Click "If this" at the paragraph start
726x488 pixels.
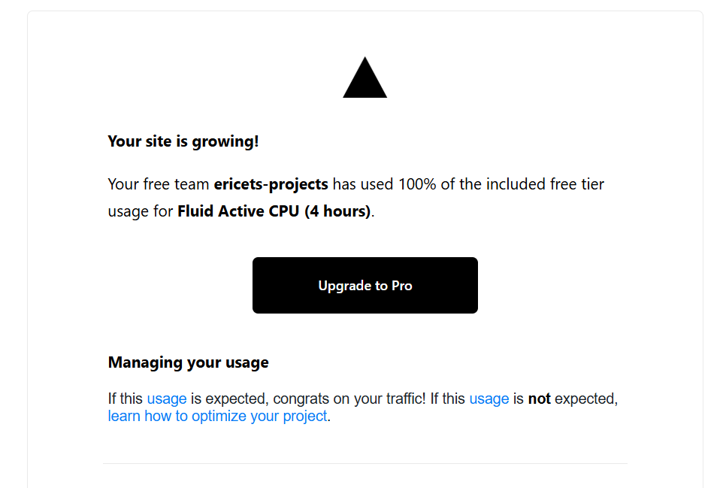tap(125, 399)
